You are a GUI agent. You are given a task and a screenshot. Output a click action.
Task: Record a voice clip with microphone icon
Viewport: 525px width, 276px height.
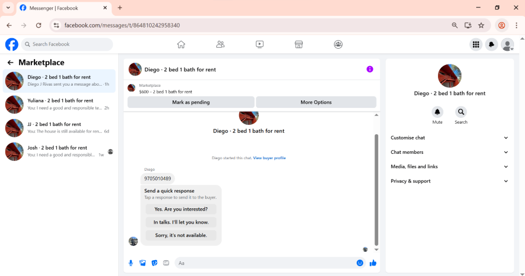[131, 263]
